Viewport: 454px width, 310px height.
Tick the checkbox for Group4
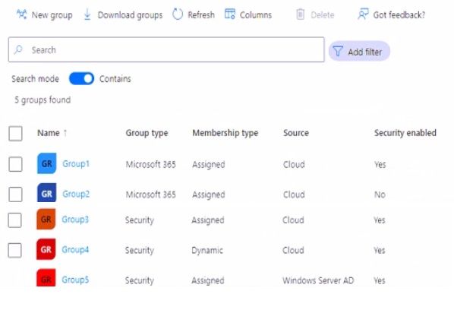pos(14,251)
